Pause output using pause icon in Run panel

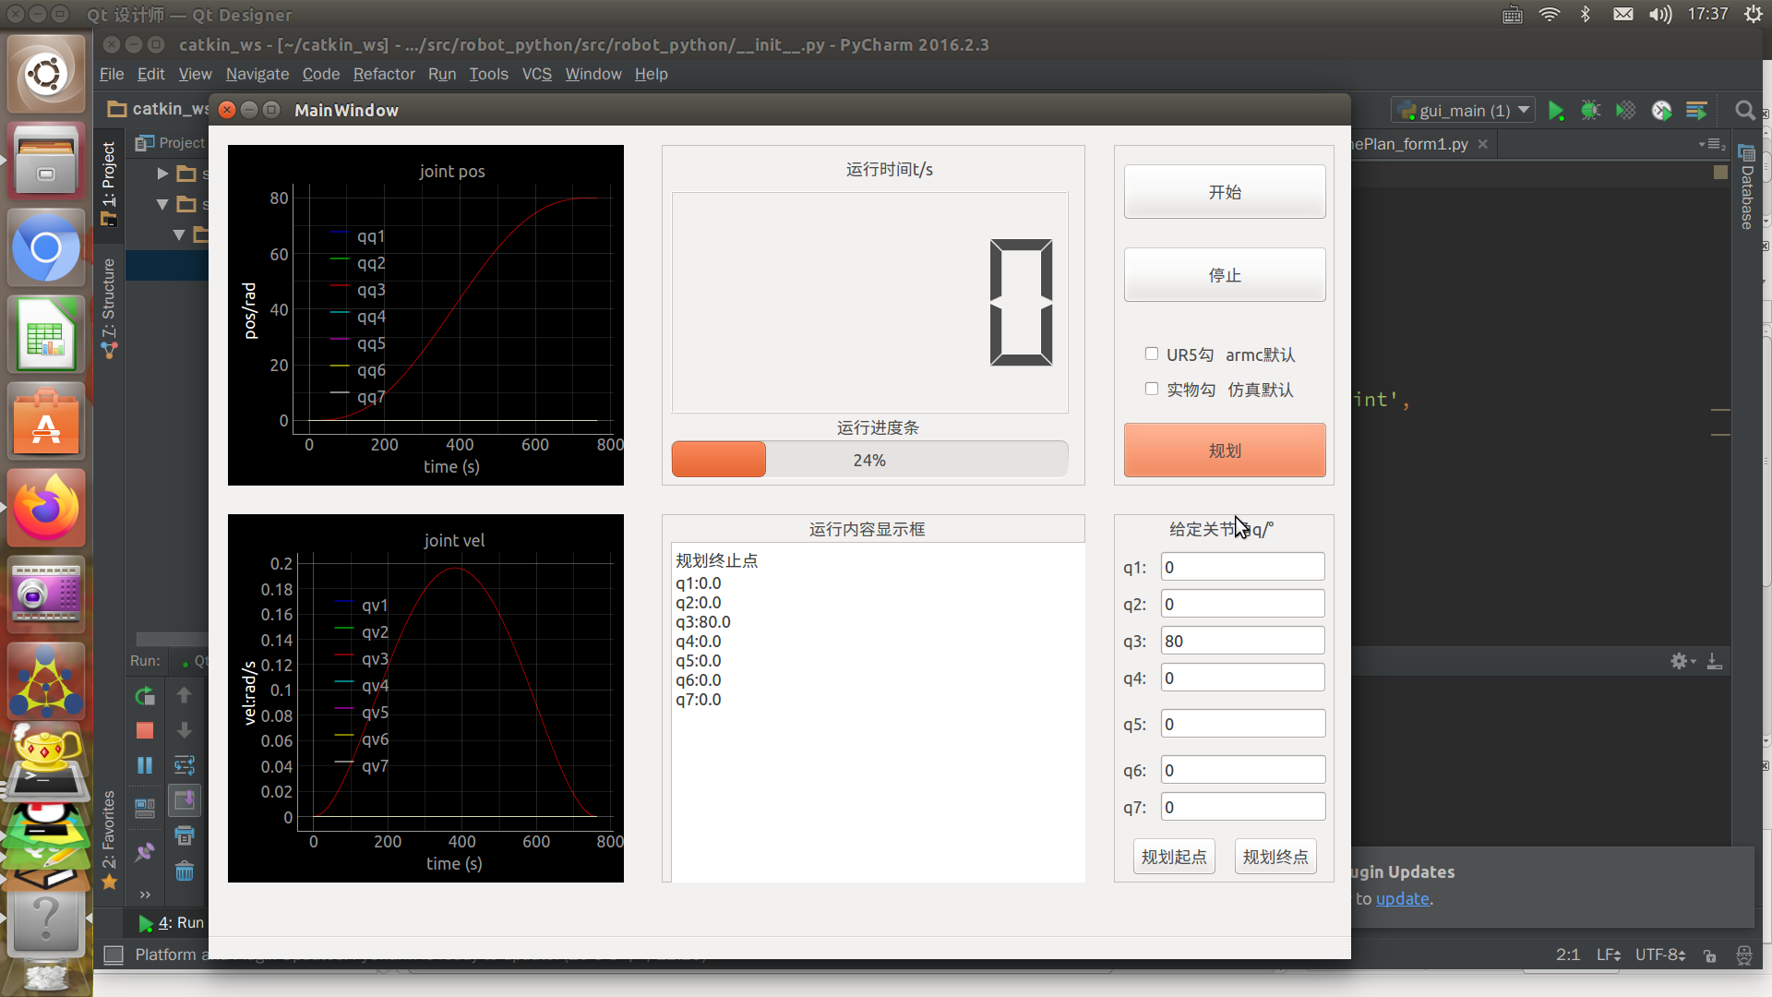pos(145,765)
